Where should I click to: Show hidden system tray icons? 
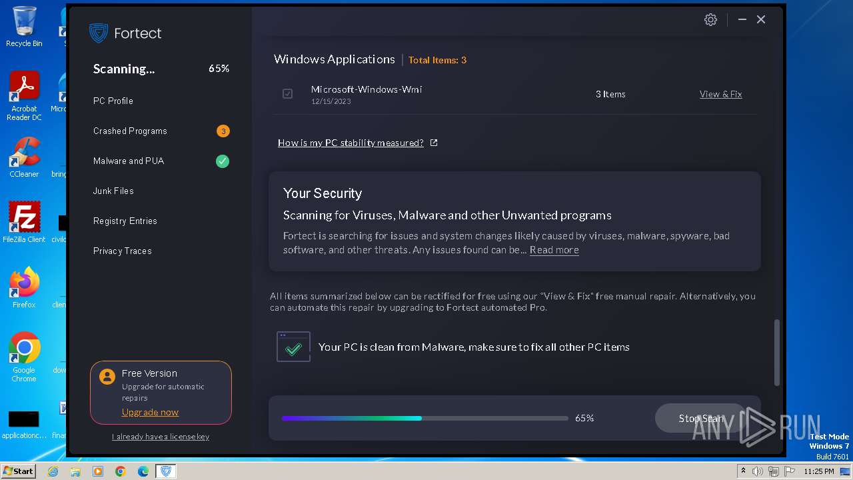(x=743, y=471)
